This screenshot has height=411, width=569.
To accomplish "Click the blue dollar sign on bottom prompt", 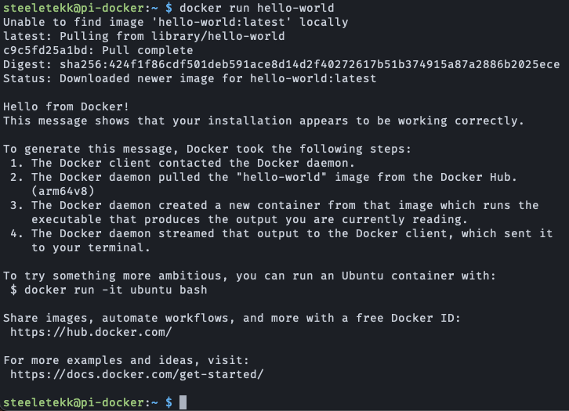I will pos(169,402).
